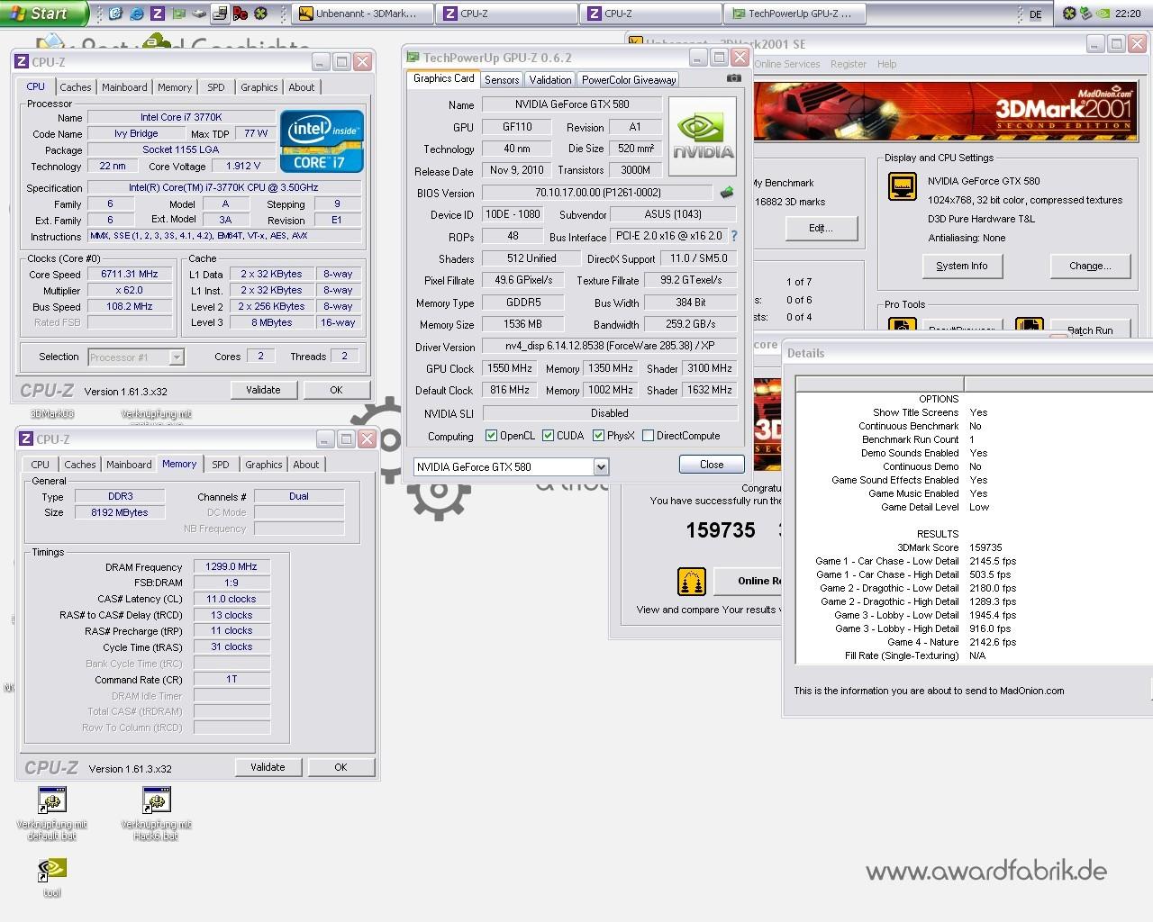Click the red Pc quick launch icon
The width and height of the screenshot is (1153, 922).
click(x=241, y=14)
